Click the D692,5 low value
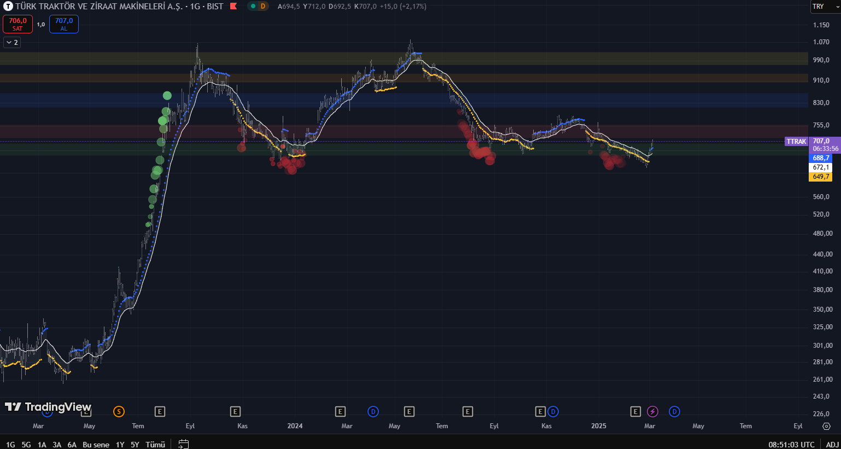 [x=340, y=7]
